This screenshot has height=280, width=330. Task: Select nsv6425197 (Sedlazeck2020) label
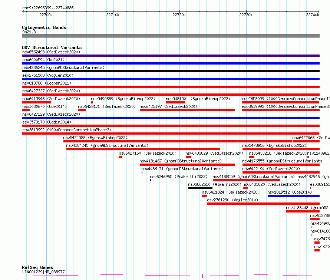(168, 106)
